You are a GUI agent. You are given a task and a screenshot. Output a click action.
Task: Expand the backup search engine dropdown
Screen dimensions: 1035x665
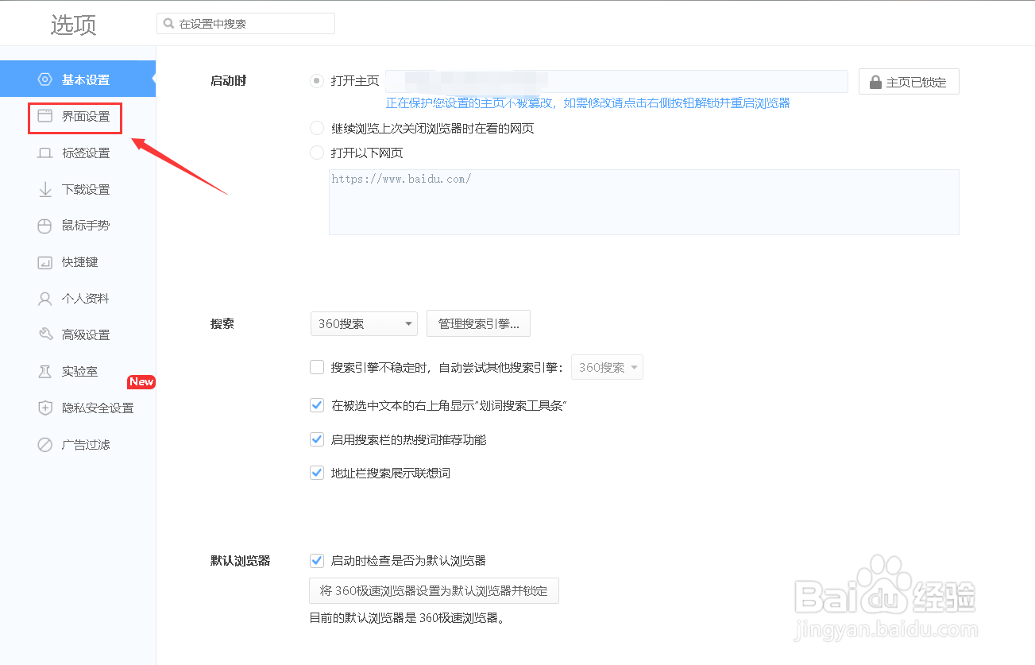coord(607,367)
